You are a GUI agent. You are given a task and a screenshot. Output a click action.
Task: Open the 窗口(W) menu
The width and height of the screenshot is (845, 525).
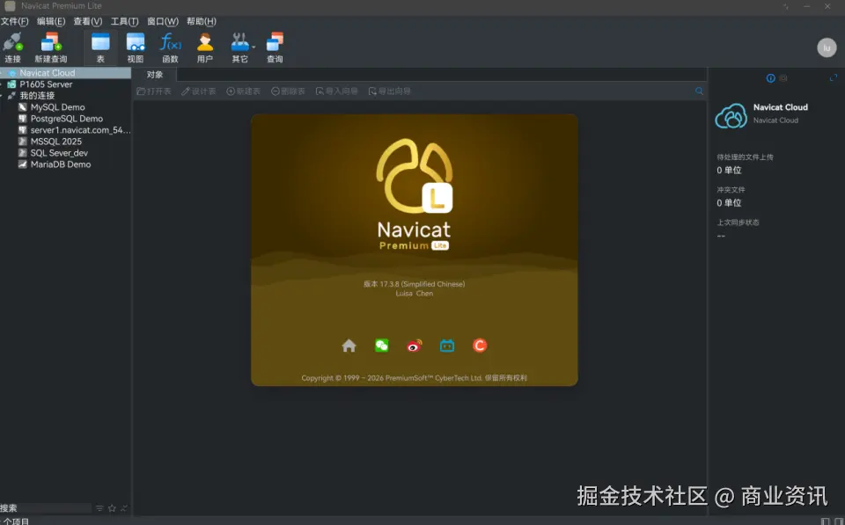coord(163,21)
